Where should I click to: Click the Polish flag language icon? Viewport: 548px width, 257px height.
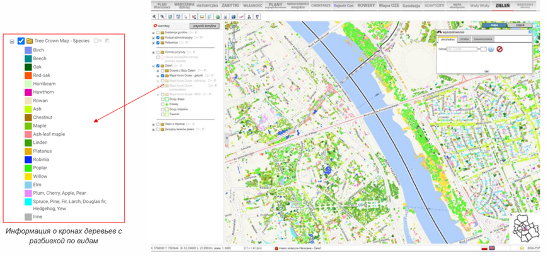tap(483, 249)
